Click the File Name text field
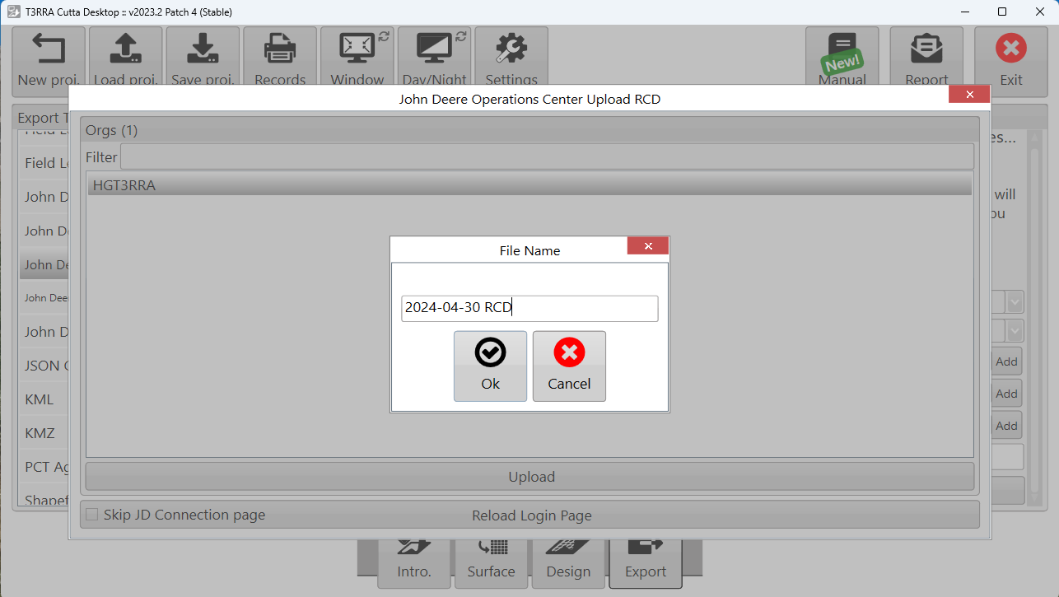Image resolution: width=1059 pixels, height=597 pixels. point(529,309)
